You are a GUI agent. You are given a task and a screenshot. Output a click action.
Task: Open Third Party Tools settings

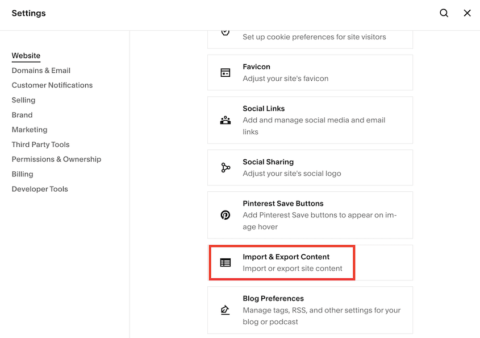40,144
